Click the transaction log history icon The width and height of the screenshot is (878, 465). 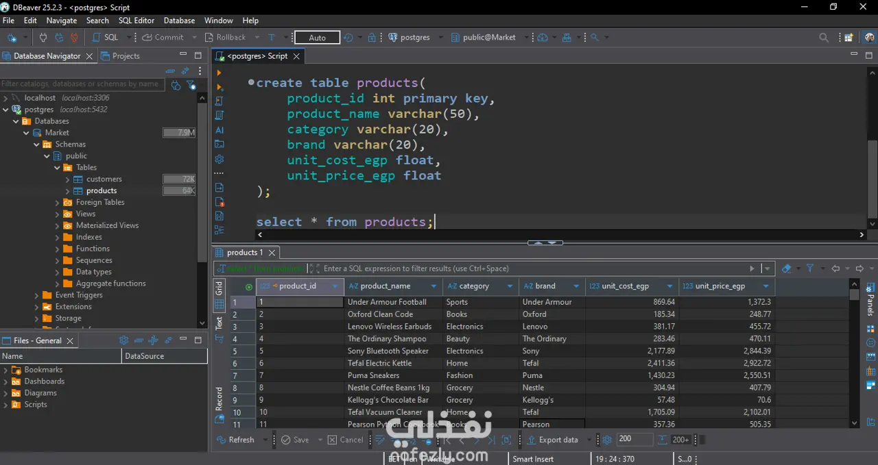pyautogui.click(x=348, y=38)
